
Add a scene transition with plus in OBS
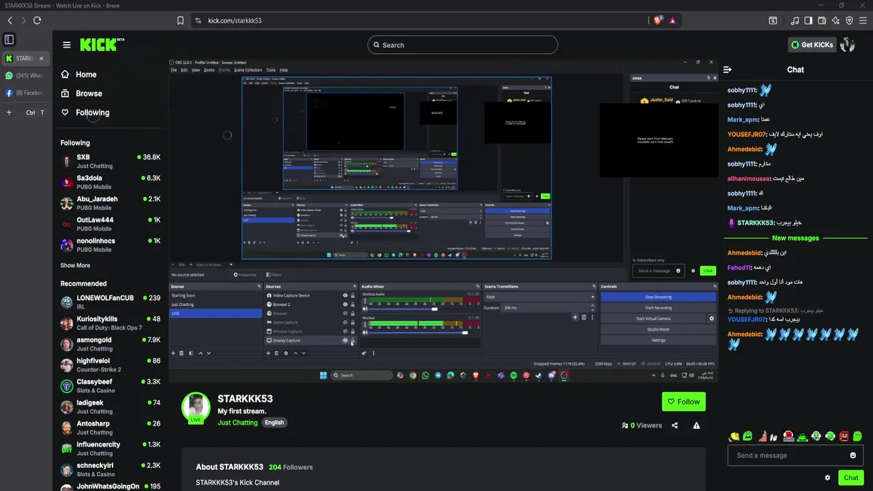point(575,317)
